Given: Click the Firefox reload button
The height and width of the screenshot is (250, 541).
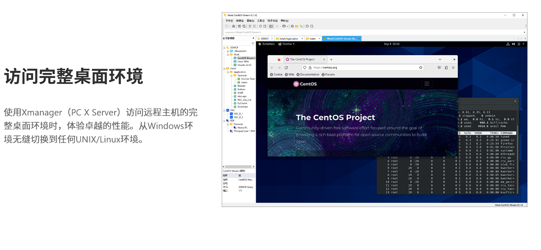Looking at the screenshot, I should tap(286, 67).
